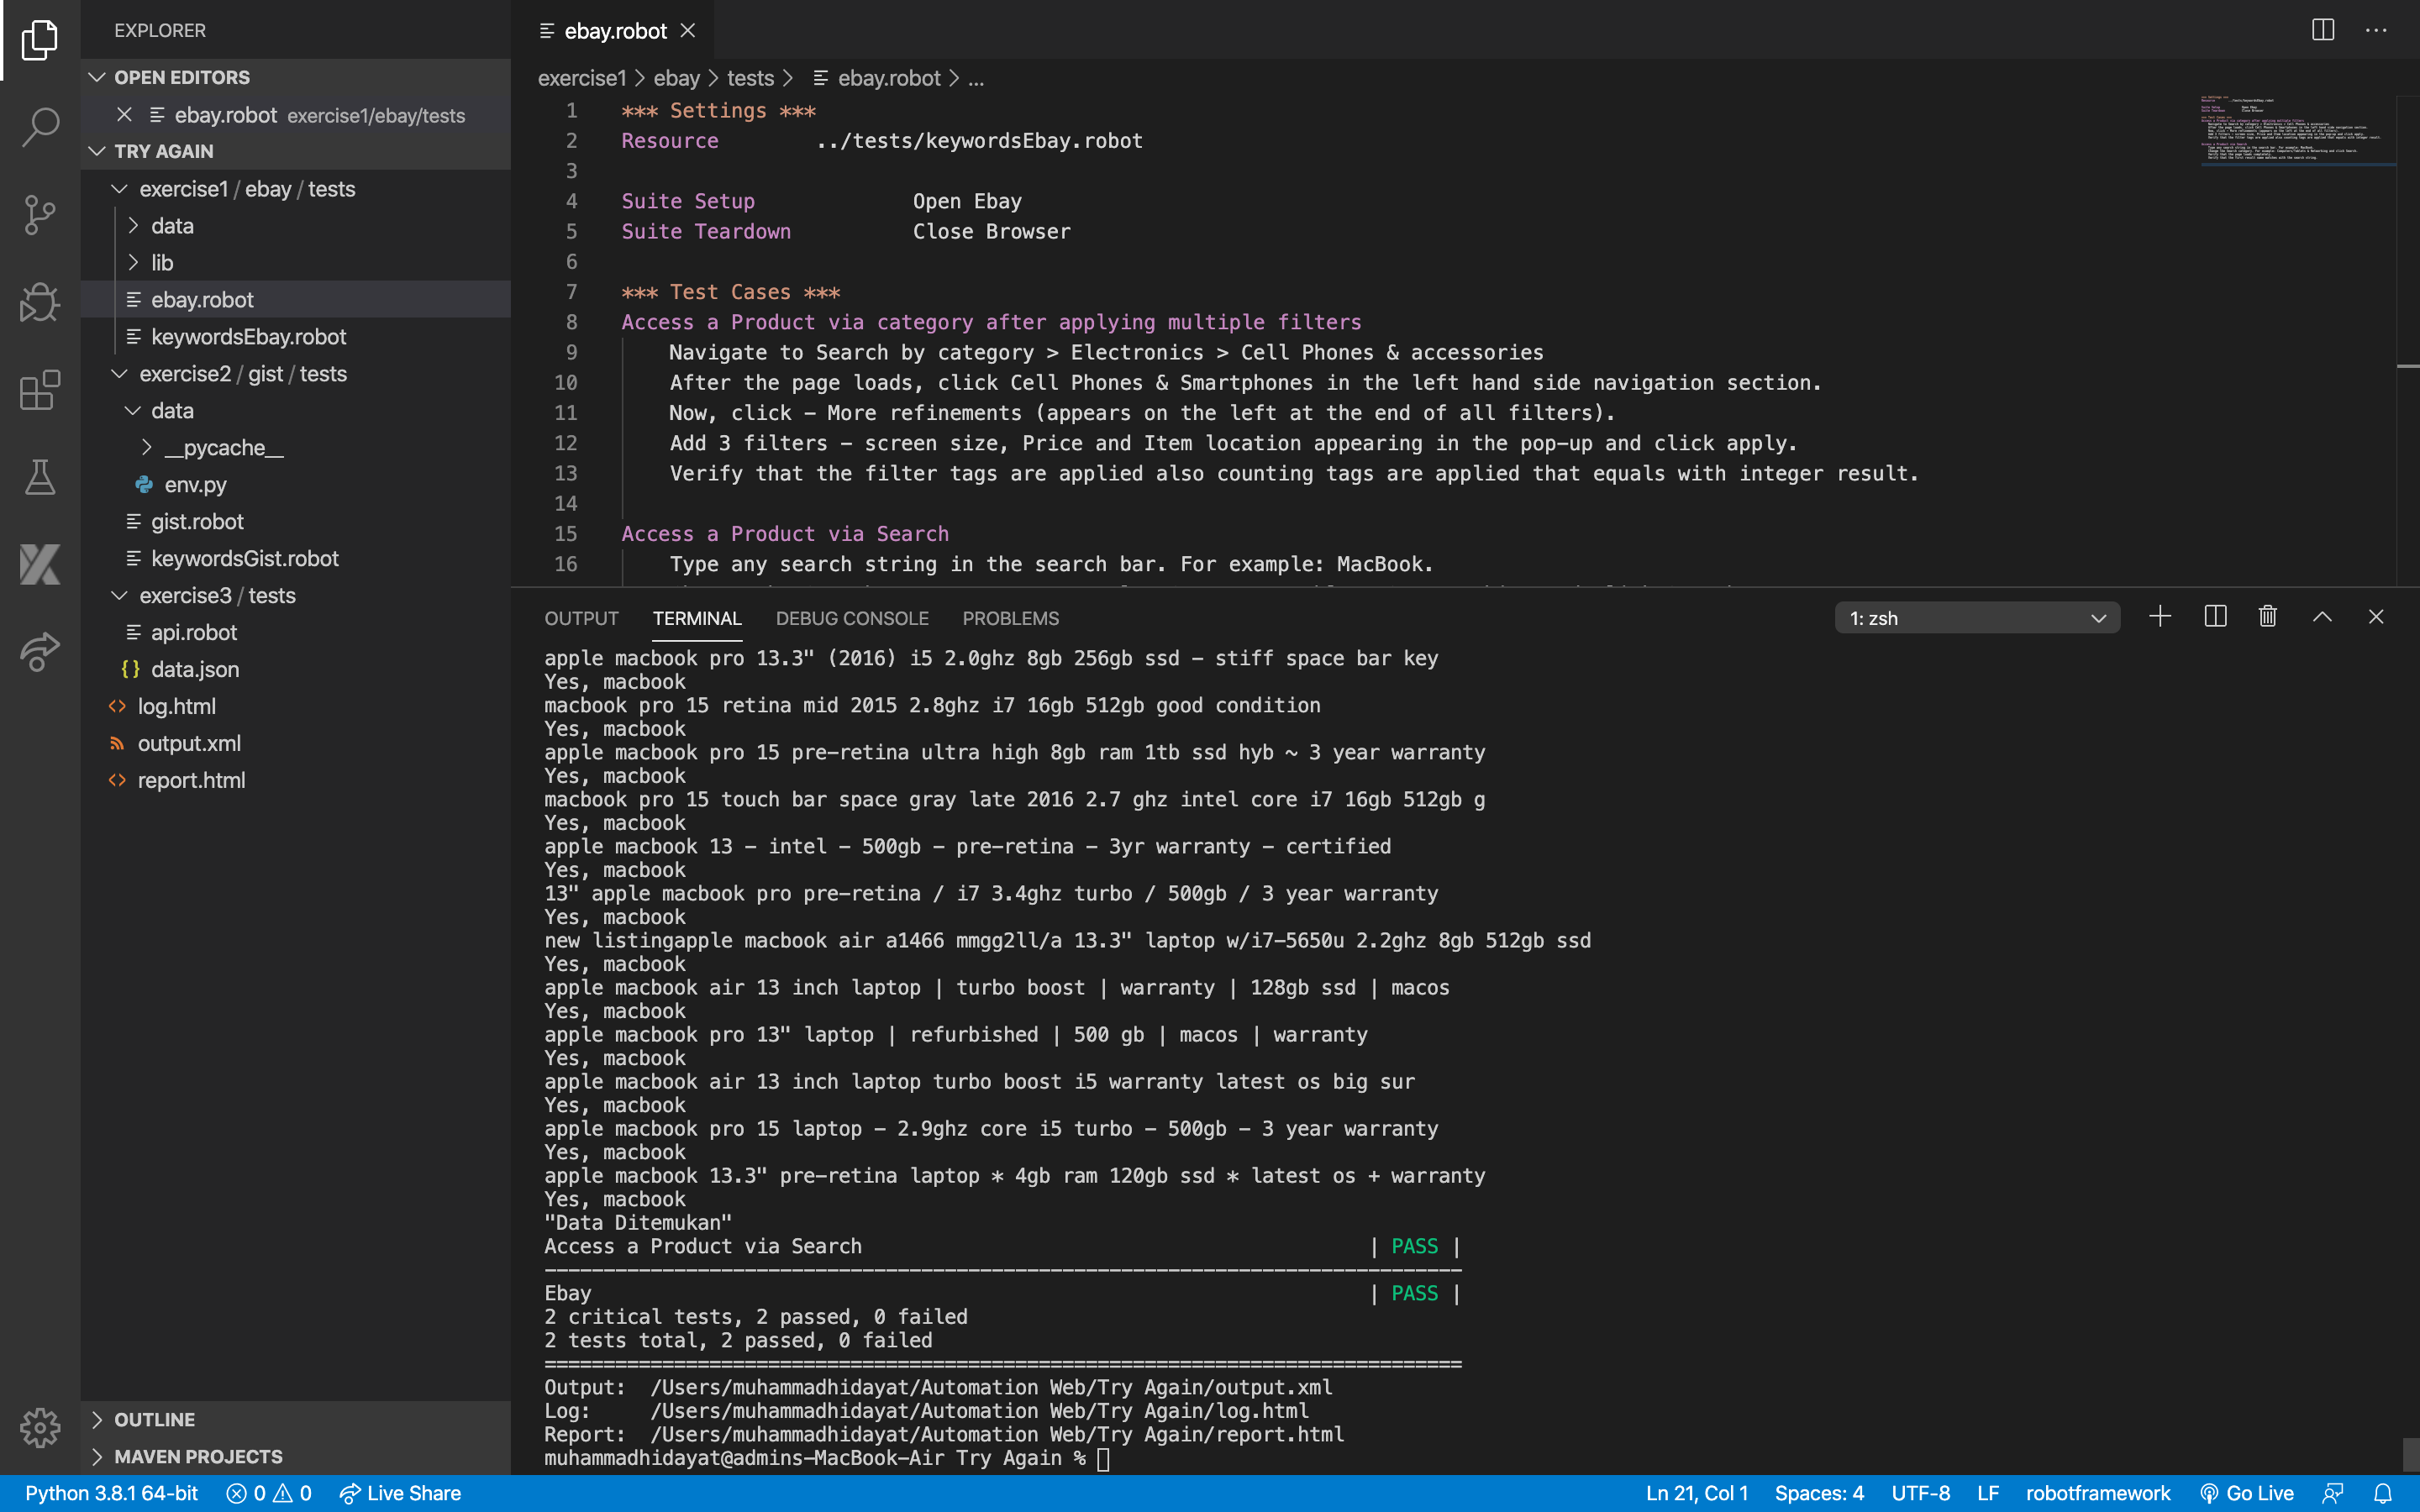Click the feedback icon in status bar

tap(2333, 1493)
